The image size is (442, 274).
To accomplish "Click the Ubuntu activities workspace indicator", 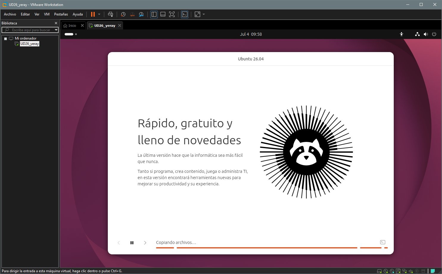I will pos(71,34).
